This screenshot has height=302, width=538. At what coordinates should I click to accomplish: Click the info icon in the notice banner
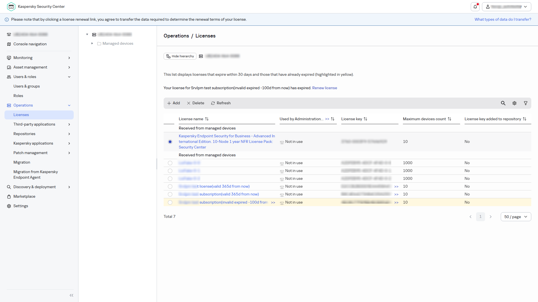7,20
